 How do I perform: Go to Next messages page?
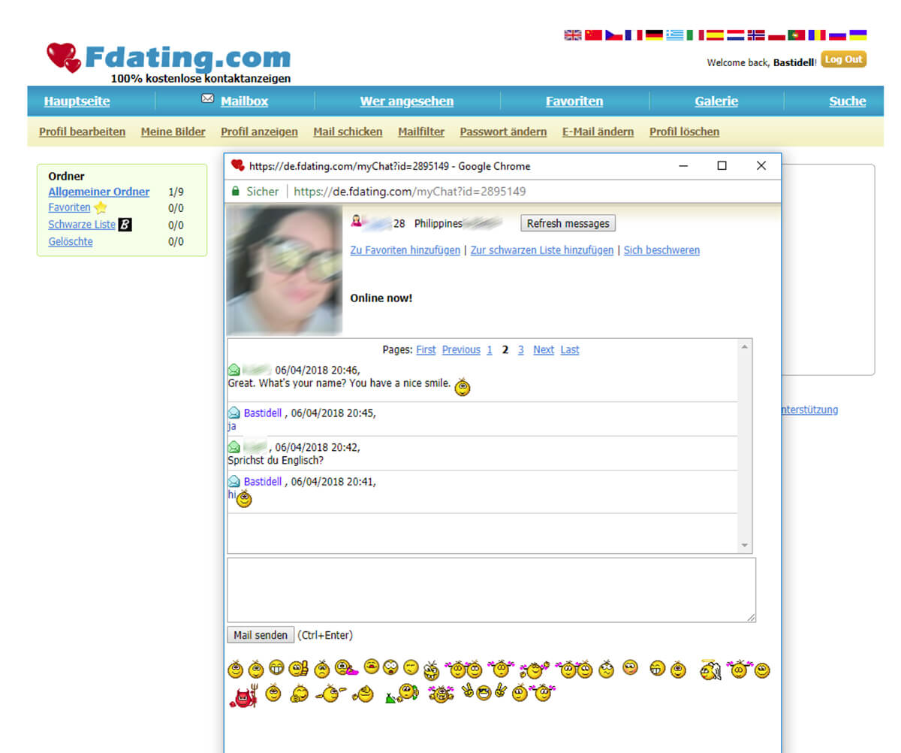coord(544,349)
